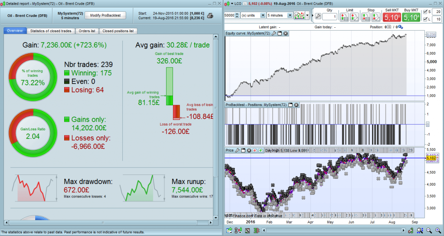Open Statistics of closed trades tab
The image size is (444, 236).
click(x=51, y=31)
